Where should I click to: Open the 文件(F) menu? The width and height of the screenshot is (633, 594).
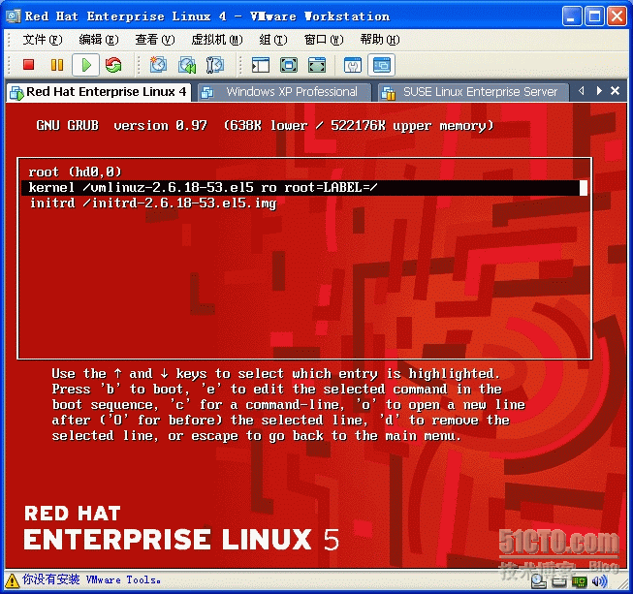(43, 40)
